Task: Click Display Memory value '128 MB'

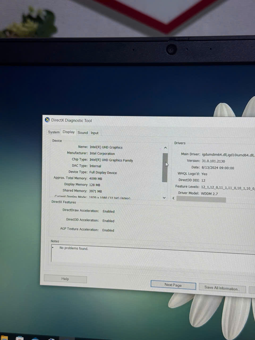Action: (x=95, y=185)
